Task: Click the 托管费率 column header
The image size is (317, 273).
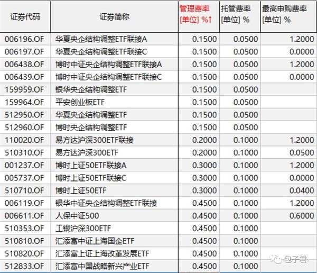Action: pos(240,16)
